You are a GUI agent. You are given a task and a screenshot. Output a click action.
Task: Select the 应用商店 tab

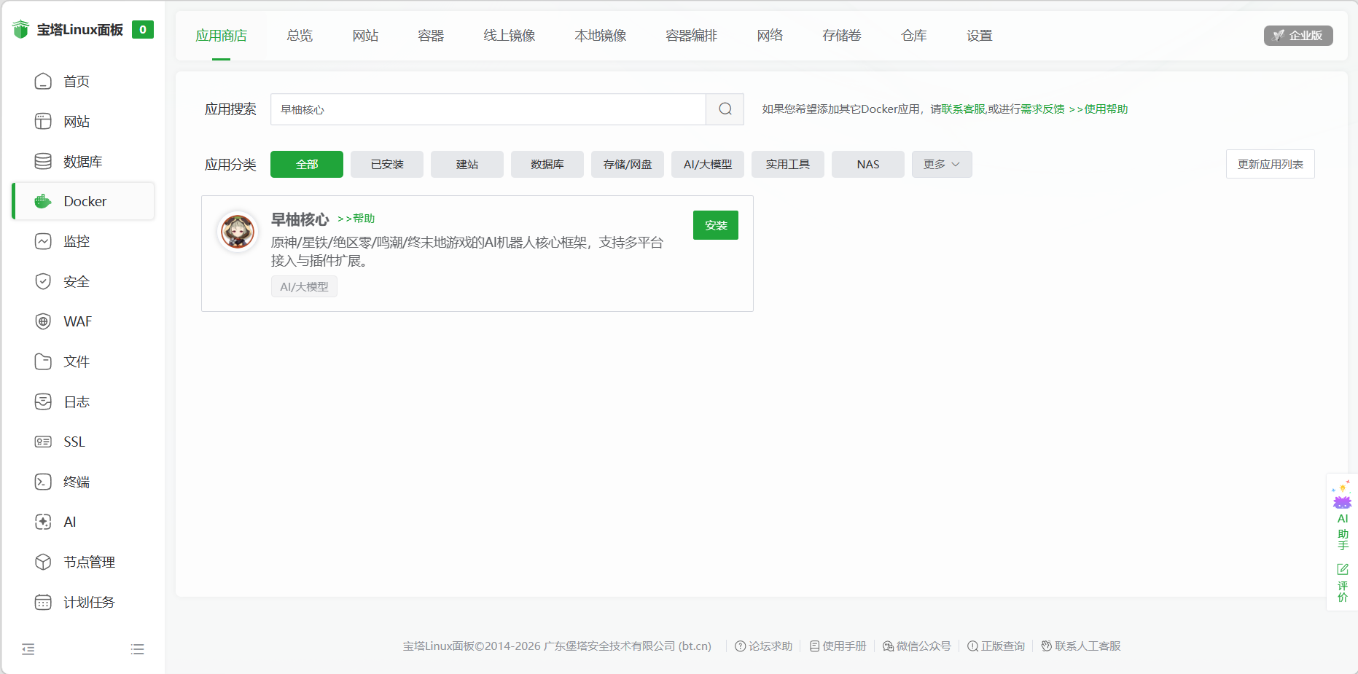pos(222,36)
